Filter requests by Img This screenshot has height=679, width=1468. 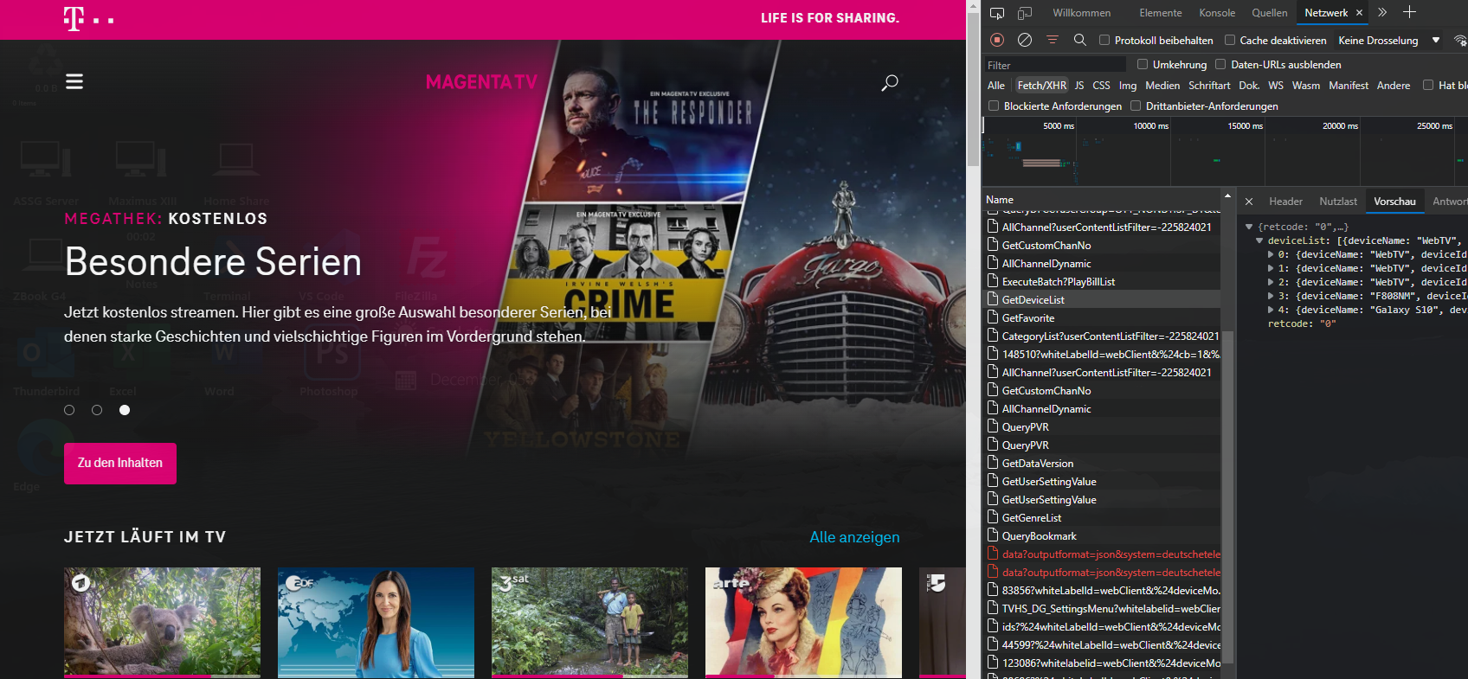pyautogui.click(x=1128, y=86)
